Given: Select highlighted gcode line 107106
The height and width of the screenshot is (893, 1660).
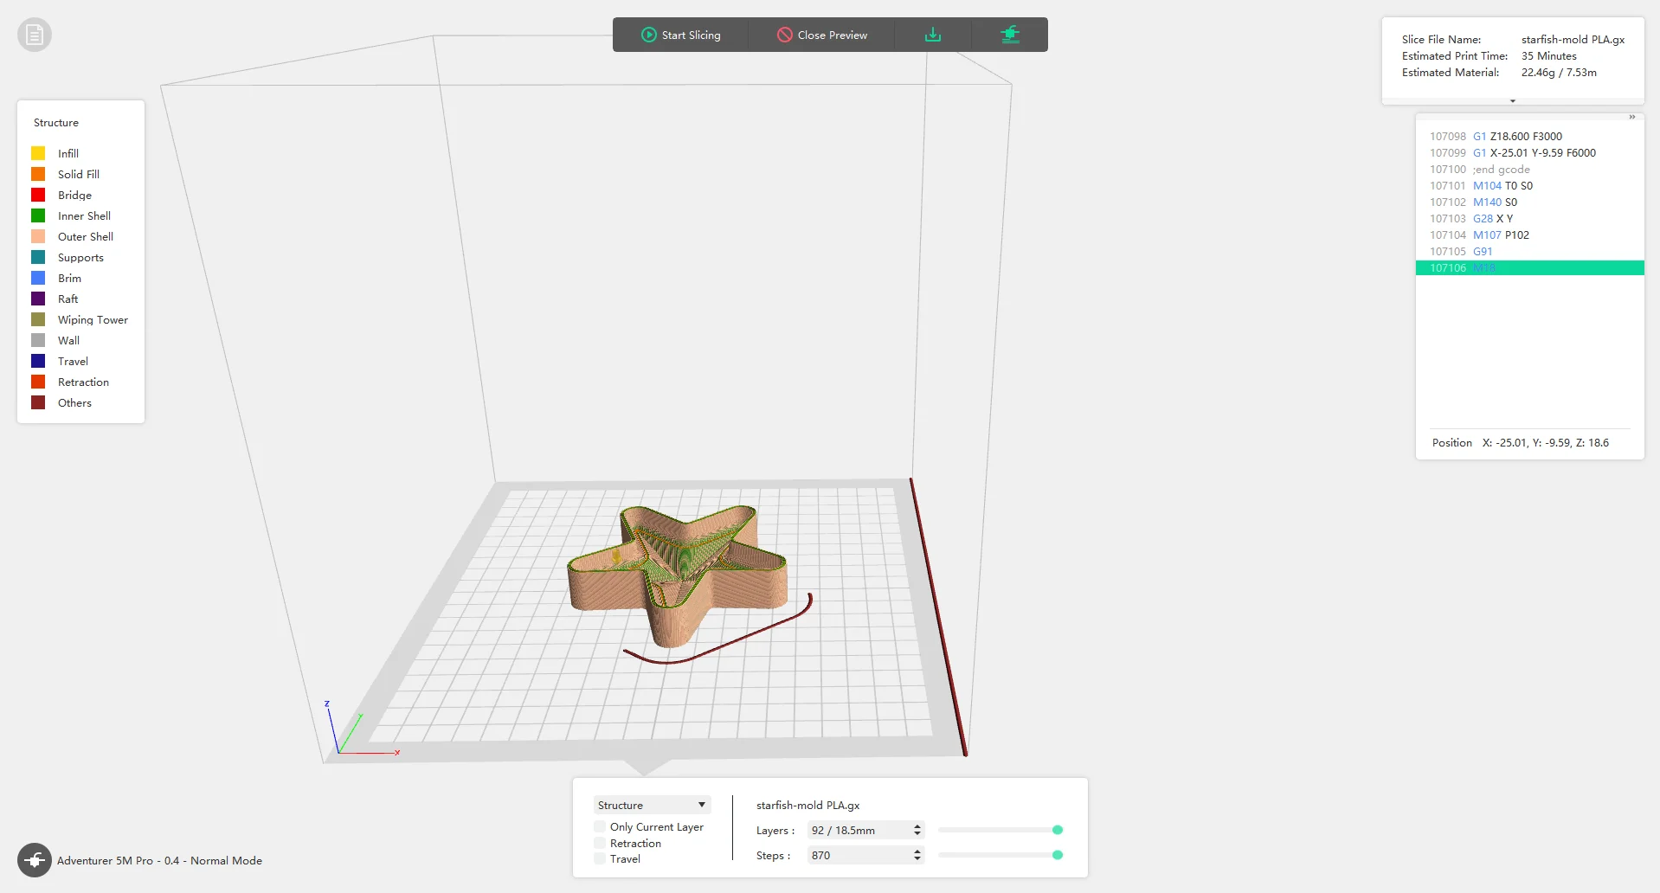Looking at the screenshot, I should (x=1529, y=268).
